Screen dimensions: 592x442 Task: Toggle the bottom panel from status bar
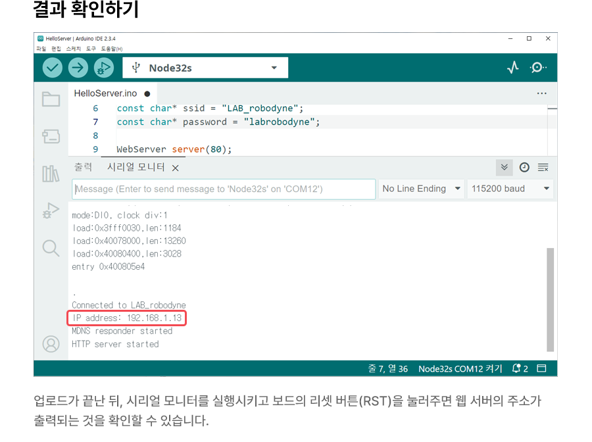click(x=542, y=368)
